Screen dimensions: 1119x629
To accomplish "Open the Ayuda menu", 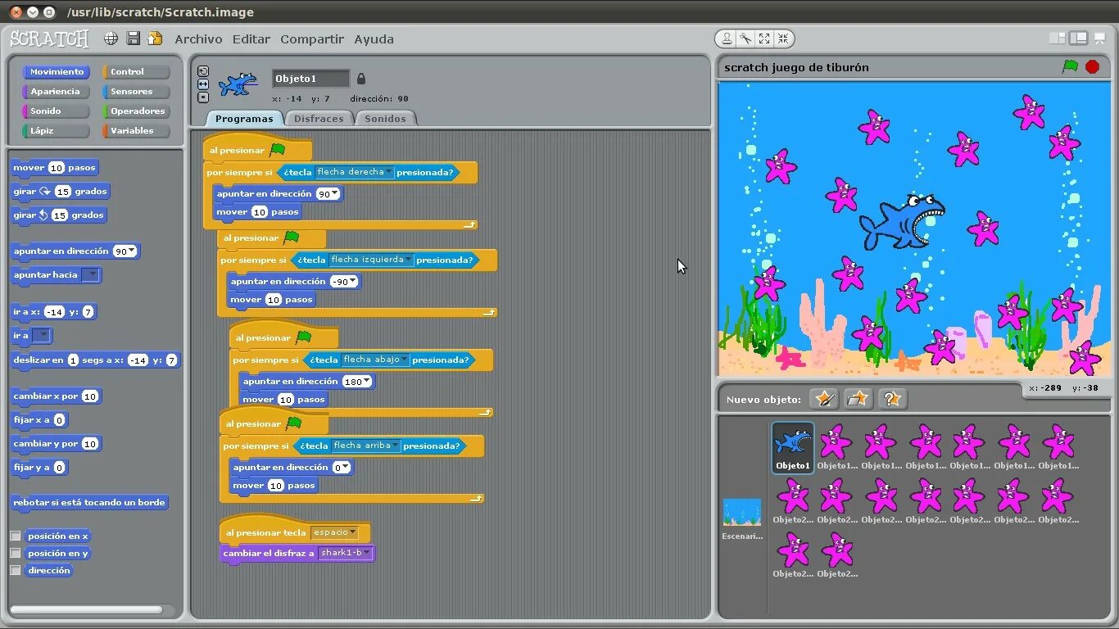I will pyautogui.click(x=374, y=38).
